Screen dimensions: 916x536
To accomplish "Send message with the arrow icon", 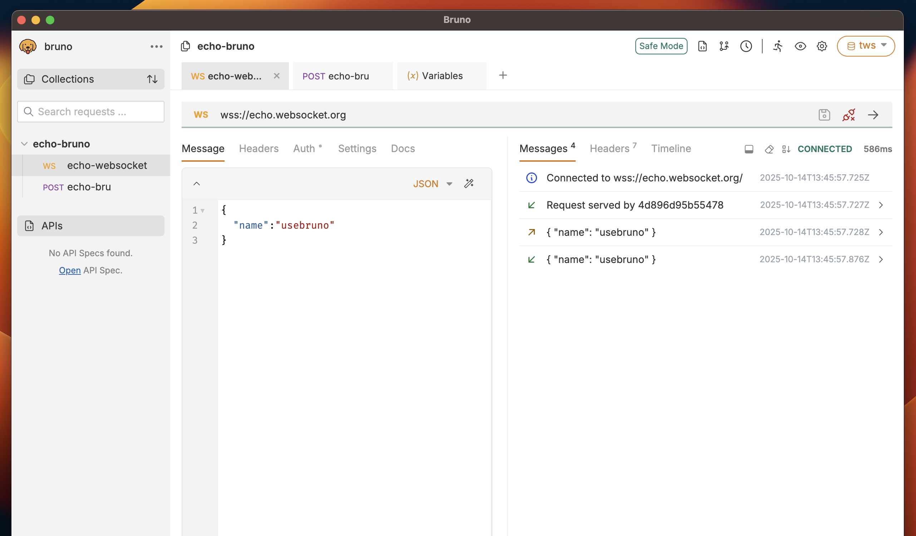I will pos(873,115).
